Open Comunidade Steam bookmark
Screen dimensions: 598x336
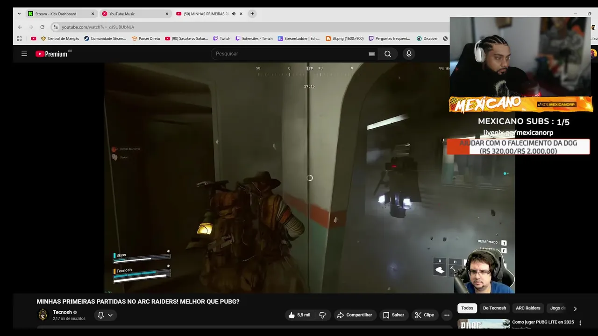pyautogui.click(x=105, y=39)
